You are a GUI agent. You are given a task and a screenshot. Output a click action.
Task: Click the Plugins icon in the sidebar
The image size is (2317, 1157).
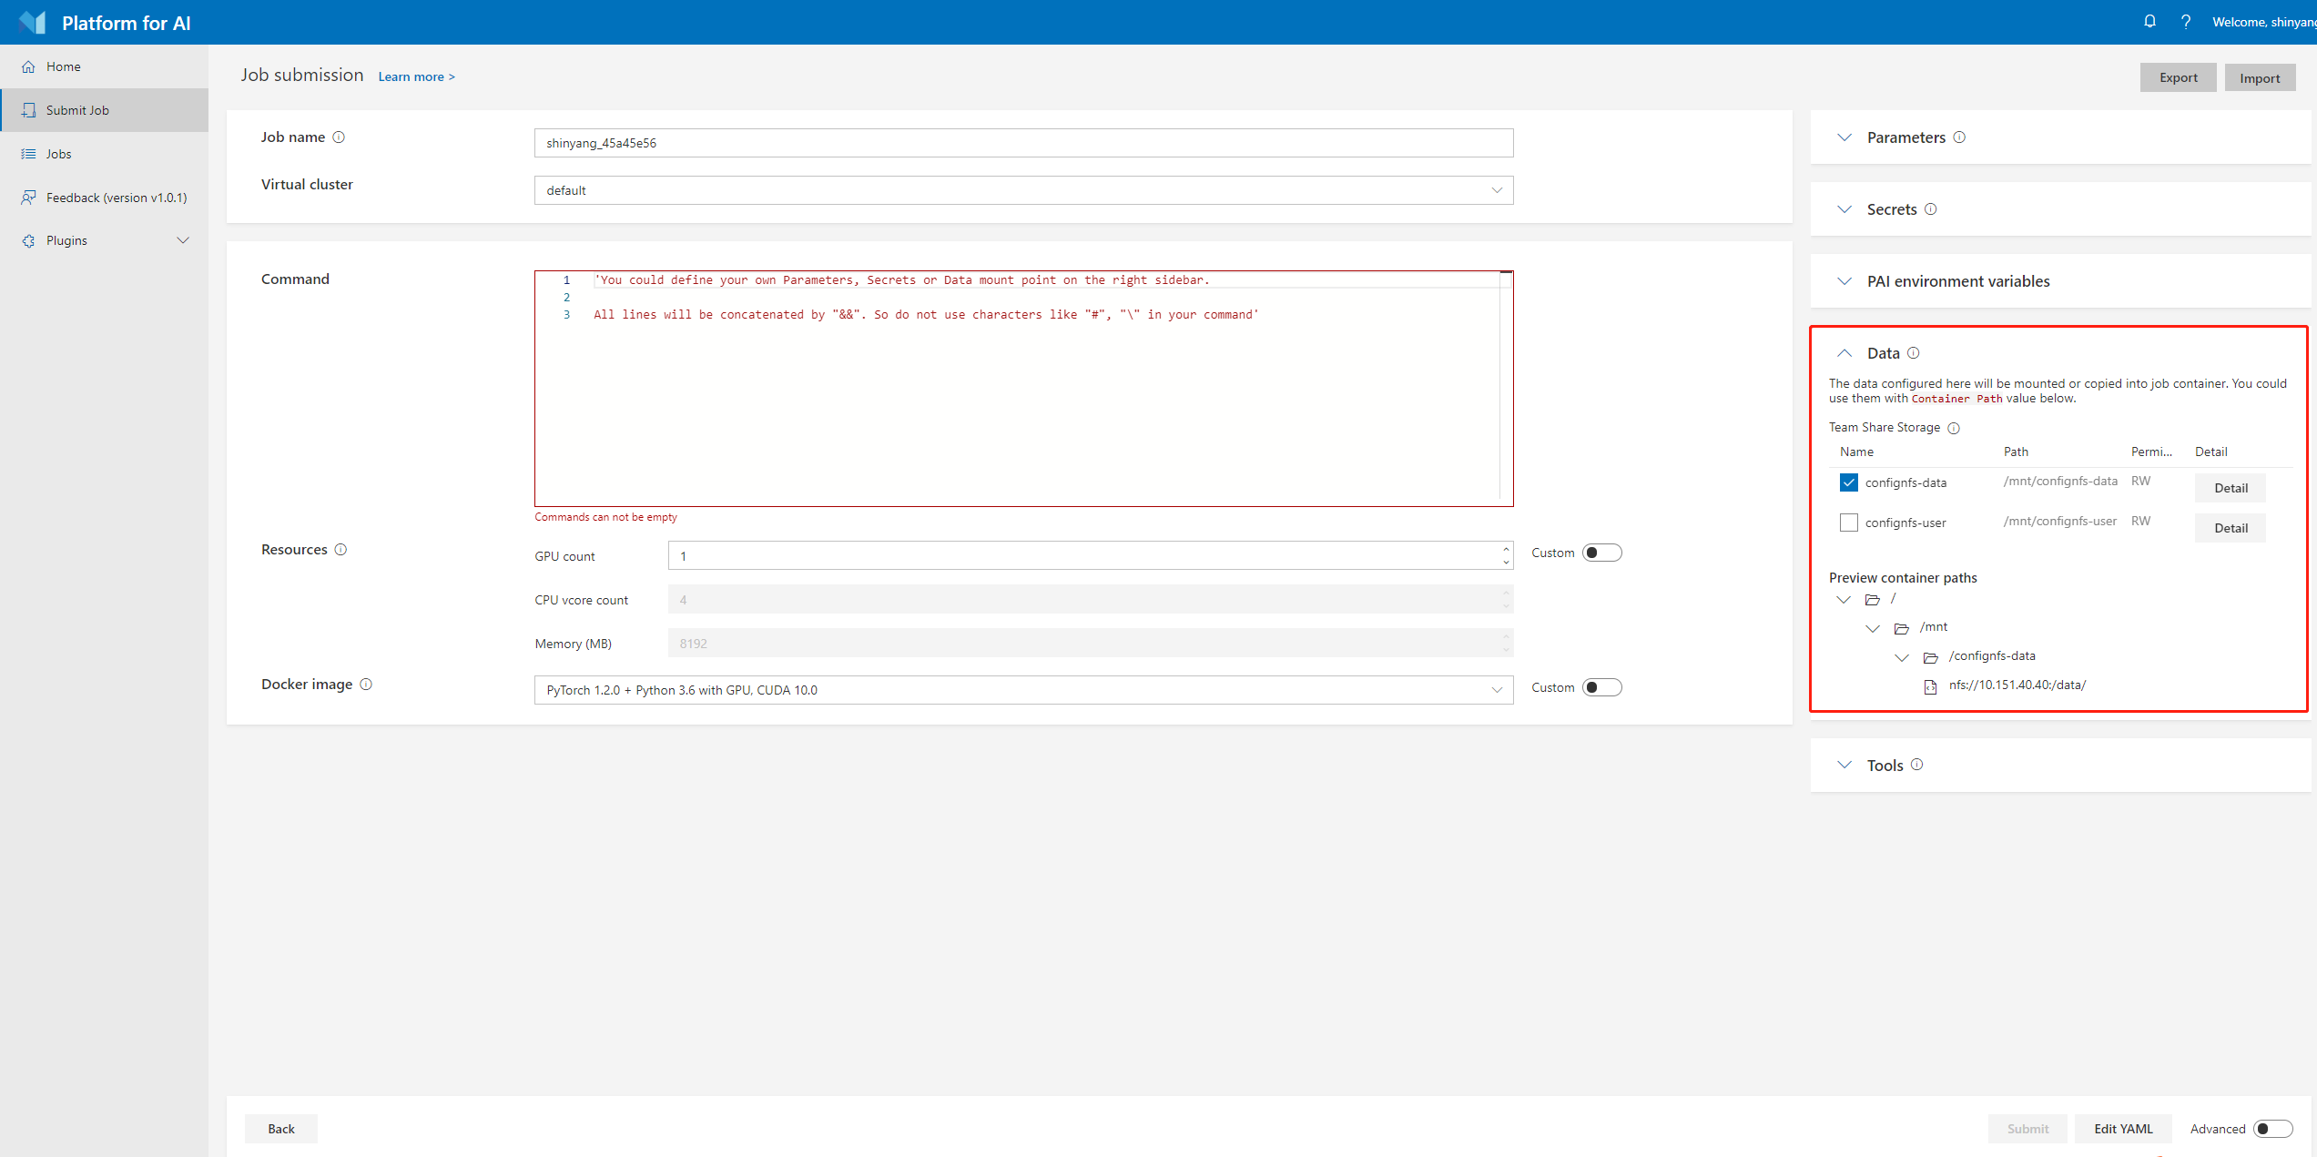27,239
